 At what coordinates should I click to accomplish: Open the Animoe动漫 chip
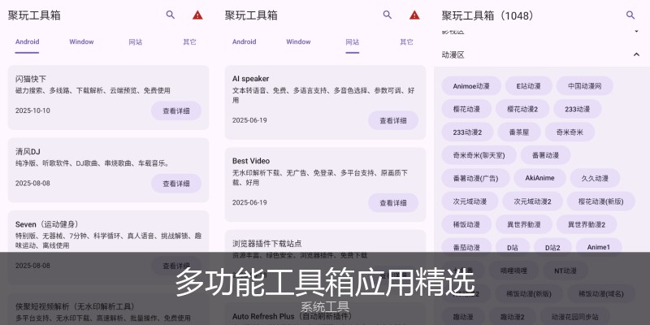(x=471, y=86)
